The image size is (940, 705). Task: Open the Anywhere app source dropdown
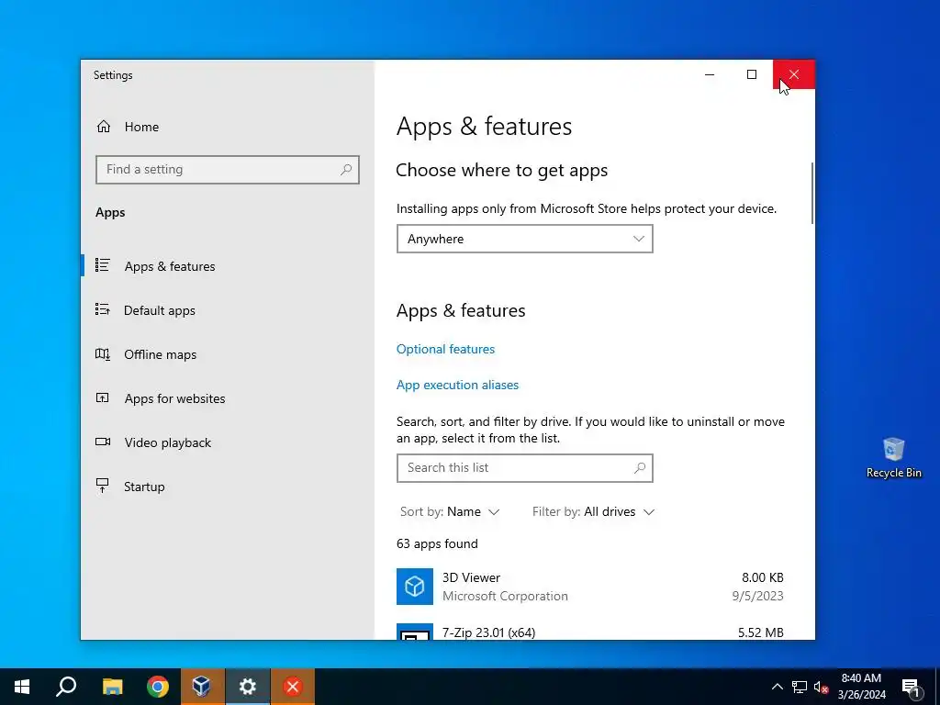[524, 239]
